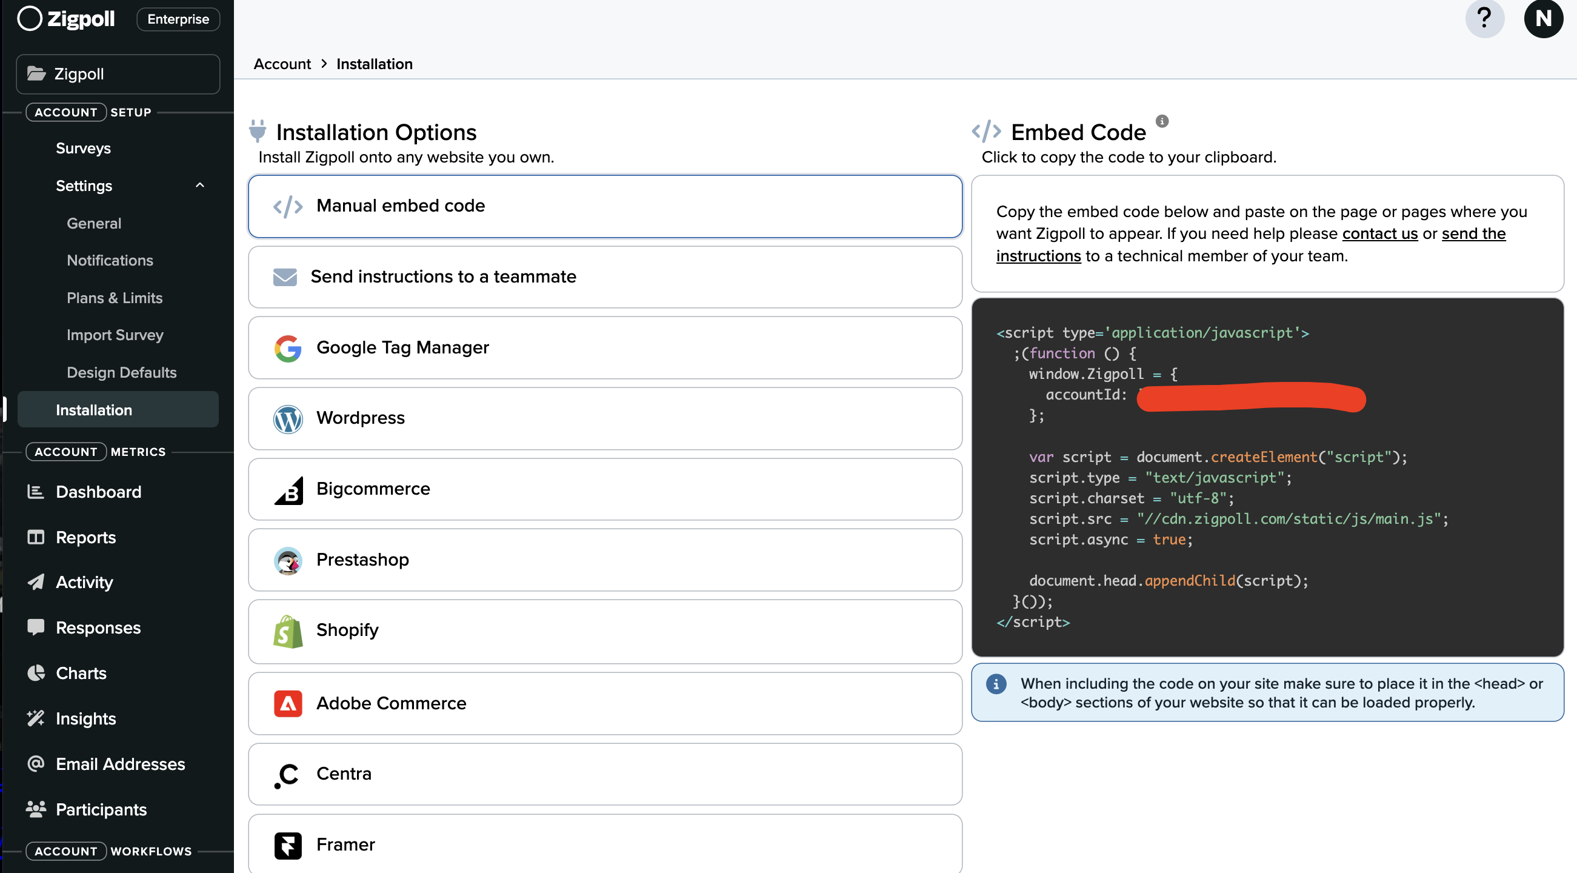This screenshot has height=873, width=1577.
Task: Open the contact us link
Action: click(1379, 234)
